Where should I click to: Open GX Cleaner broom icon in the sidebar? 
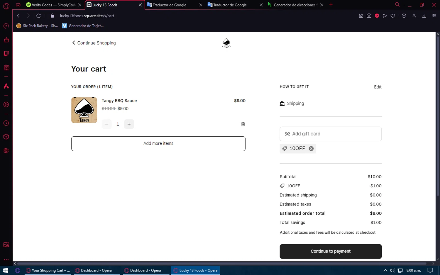coord(6,40)
